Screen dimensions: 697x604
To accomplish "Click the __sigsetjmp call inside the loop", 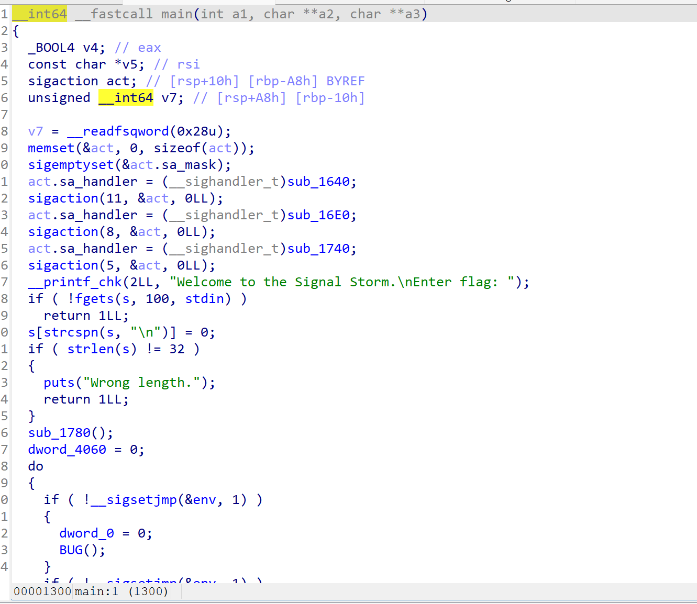I will coord(134,500).
